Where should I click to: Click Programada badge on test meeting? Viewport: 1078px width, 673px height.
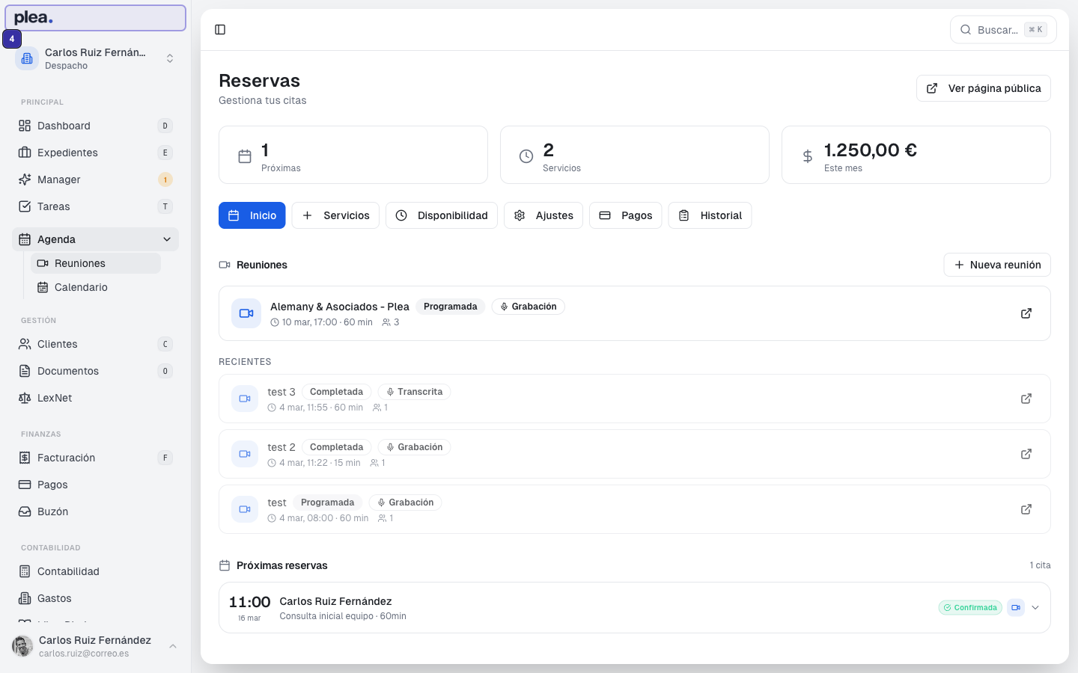[327, 503]
